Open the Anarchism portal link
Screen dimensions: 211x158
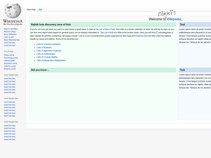tap(11, 64)
